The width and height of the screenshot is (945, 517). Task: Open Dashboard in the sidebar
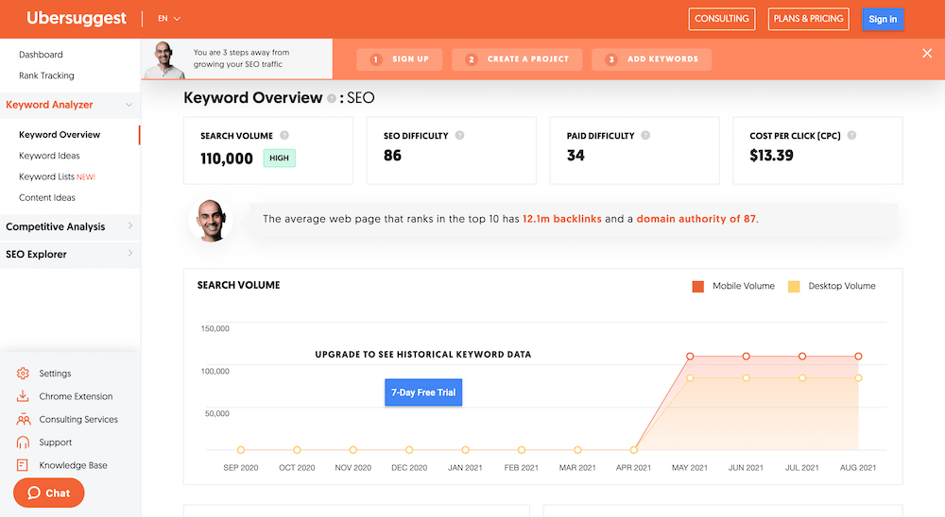41,54
